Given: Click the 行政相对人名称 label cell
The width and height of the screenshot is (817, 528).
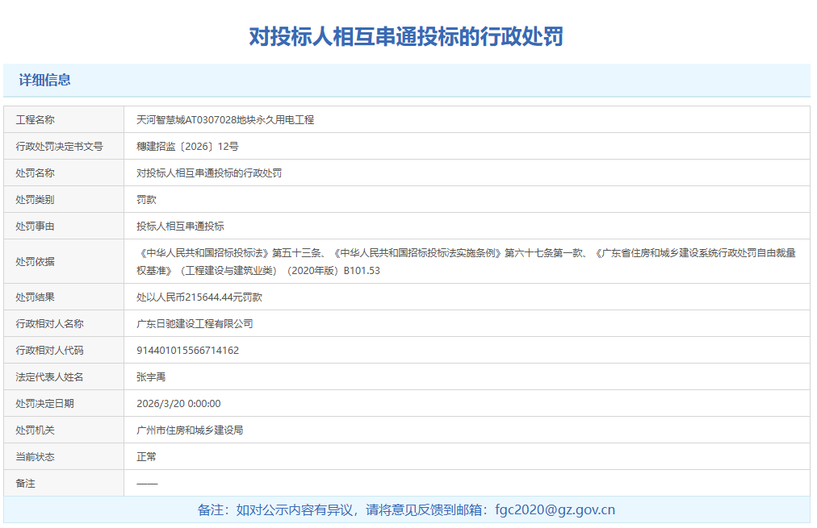Looking at the screenshot, I should coord(50,323).
